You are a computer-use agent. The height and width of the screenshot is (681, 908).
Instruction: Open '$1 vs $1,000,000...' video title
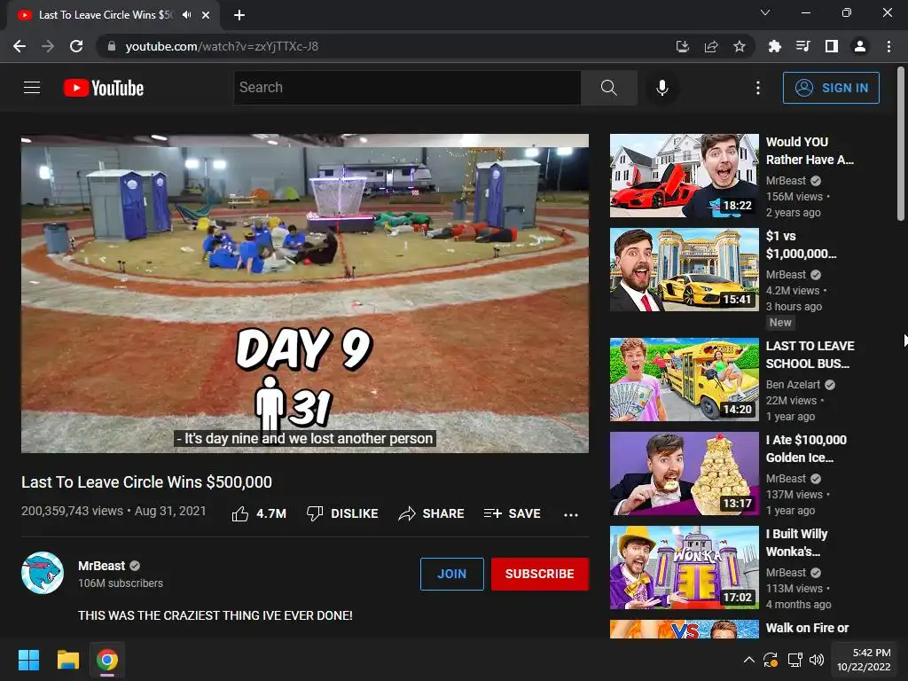801,245
